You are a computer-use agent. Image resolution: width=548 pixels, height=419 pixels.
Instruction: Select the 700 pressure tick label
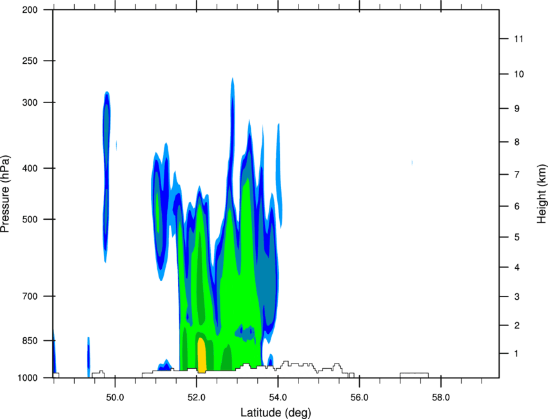pyautogui.click(x=30, y=297)
